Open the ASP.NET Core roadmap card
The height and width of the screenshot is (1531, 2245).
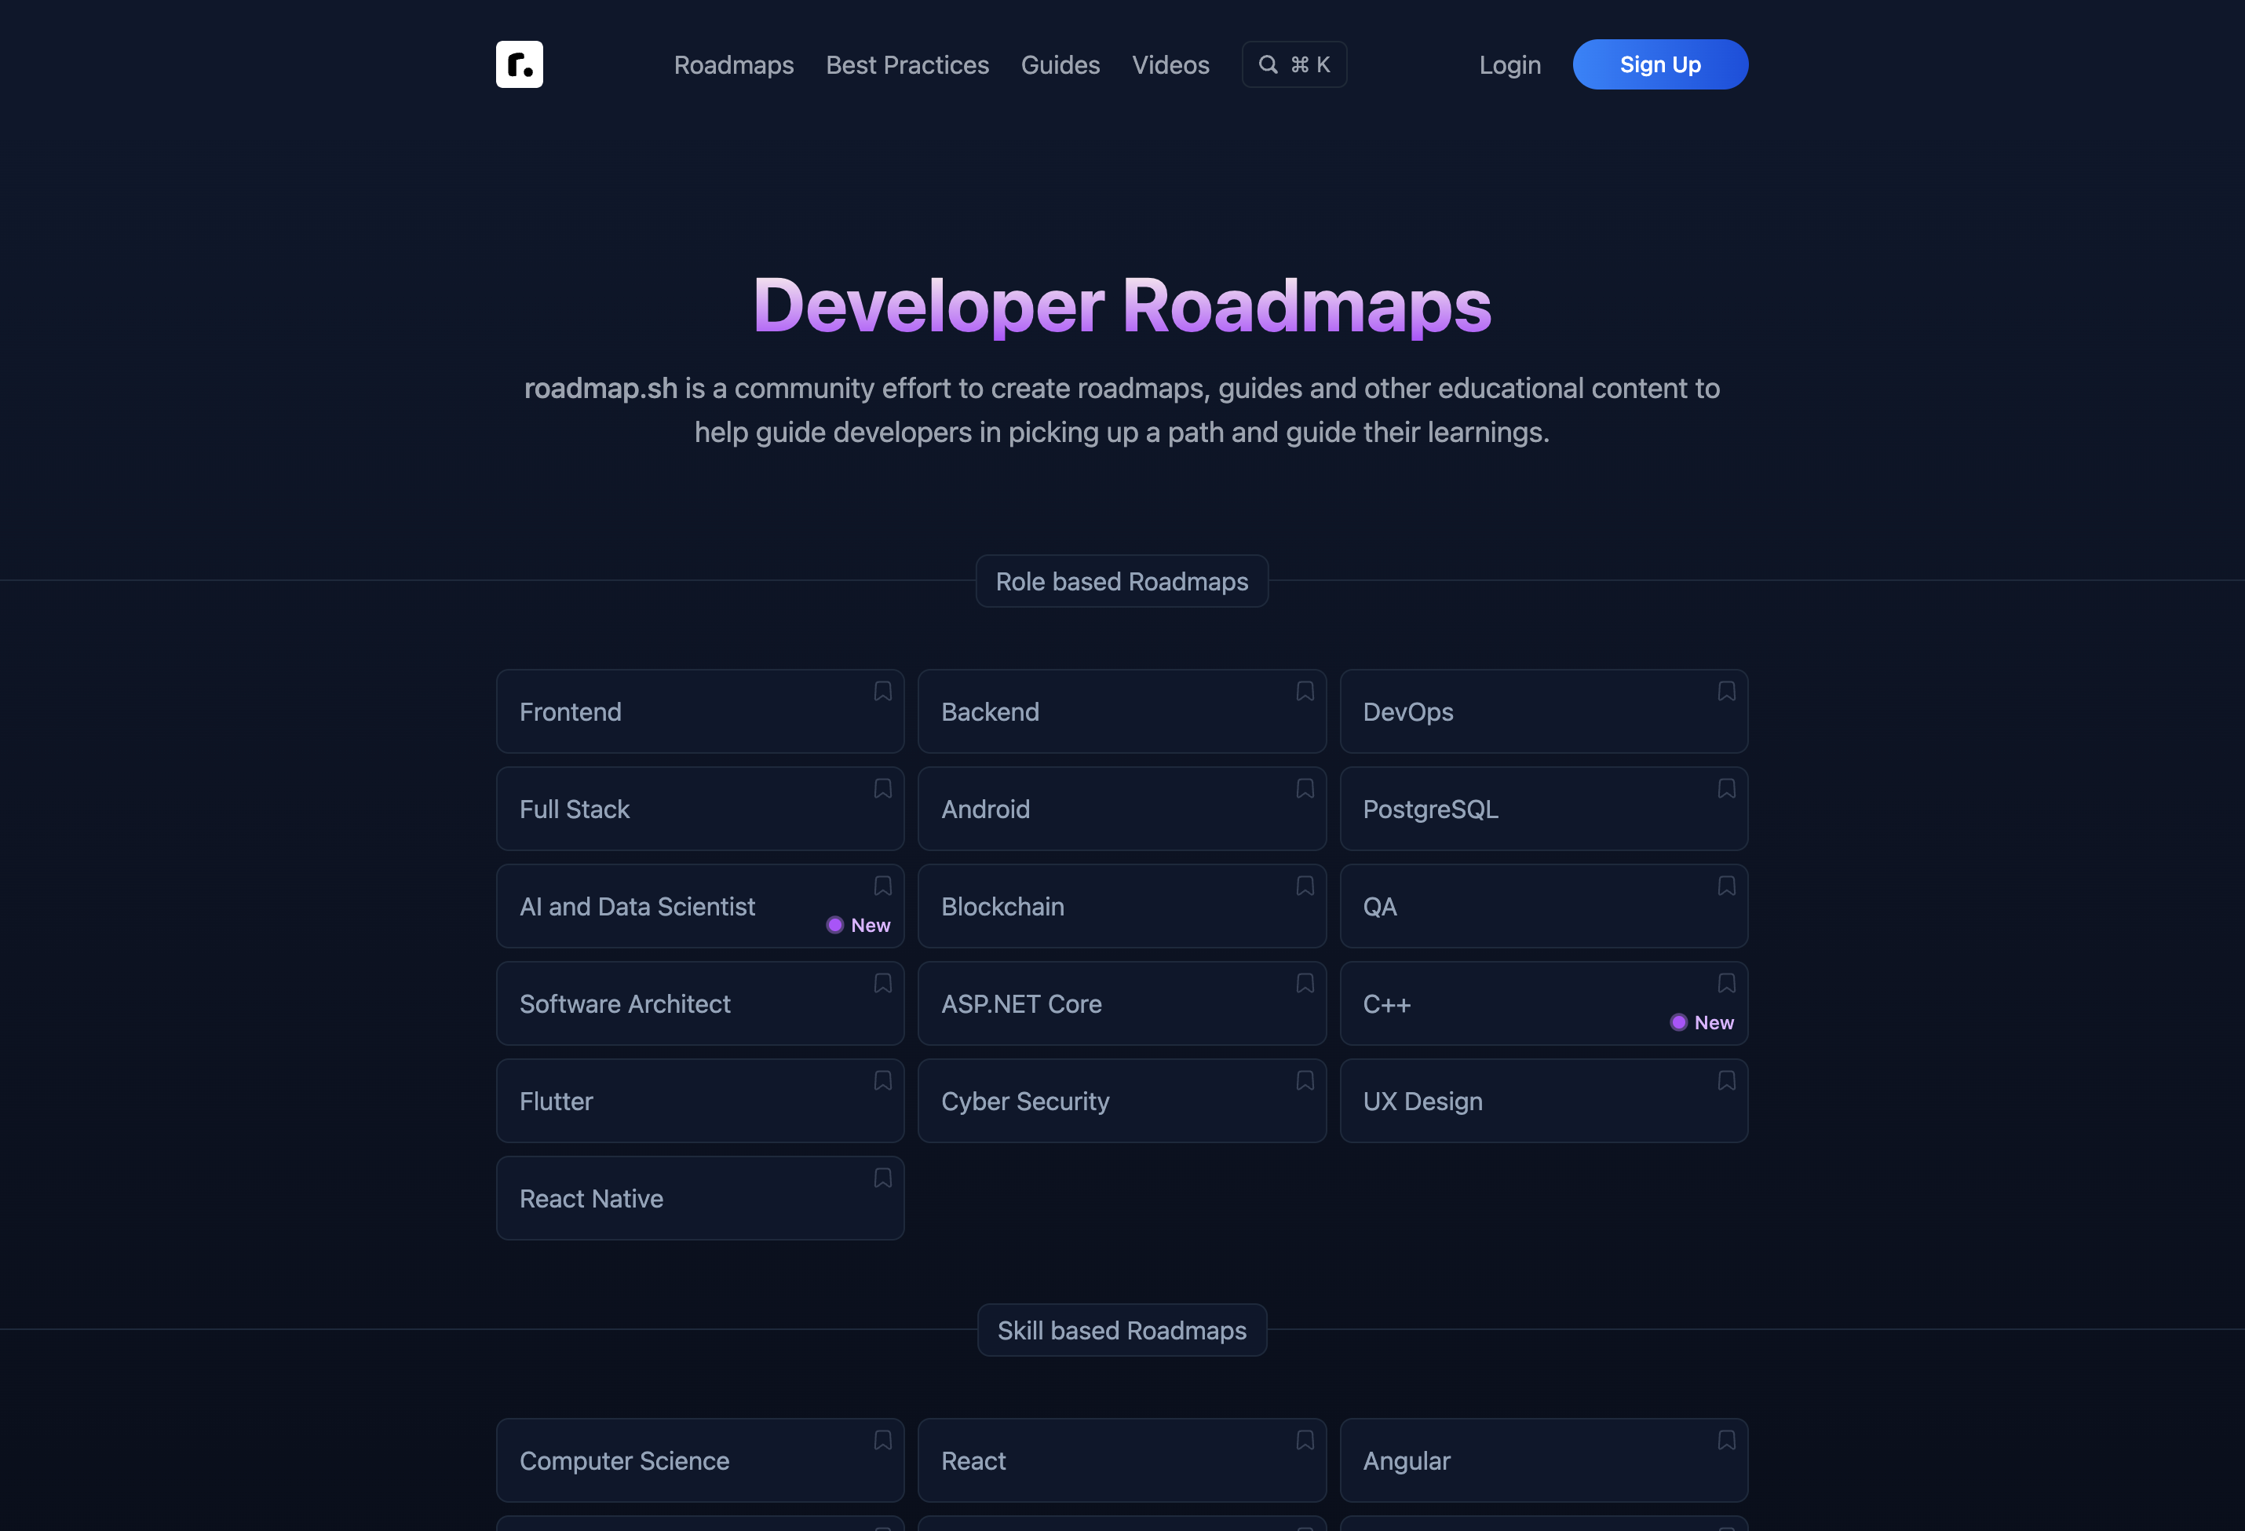pos(1122,1003)
